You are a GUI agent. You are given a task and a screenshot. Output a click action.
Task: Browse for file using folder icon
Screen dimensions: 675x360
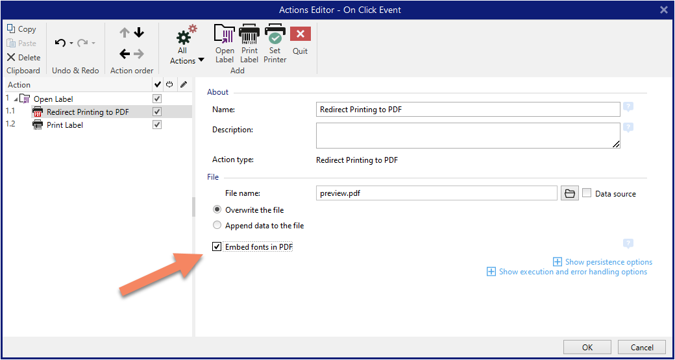pyautogui.click(x=570, y=193)
